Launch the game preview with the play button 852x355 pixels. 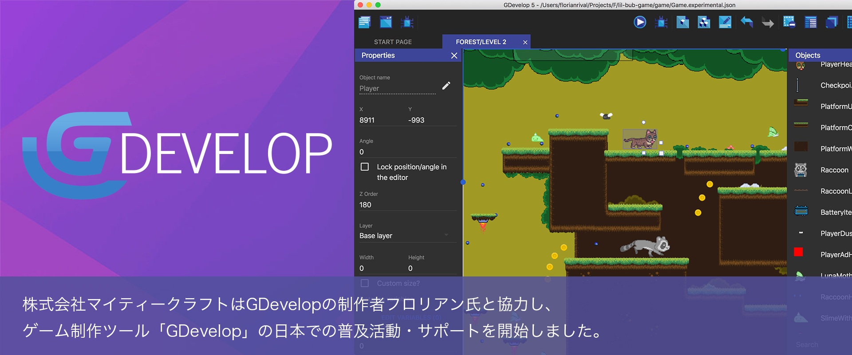pos(640,22)
